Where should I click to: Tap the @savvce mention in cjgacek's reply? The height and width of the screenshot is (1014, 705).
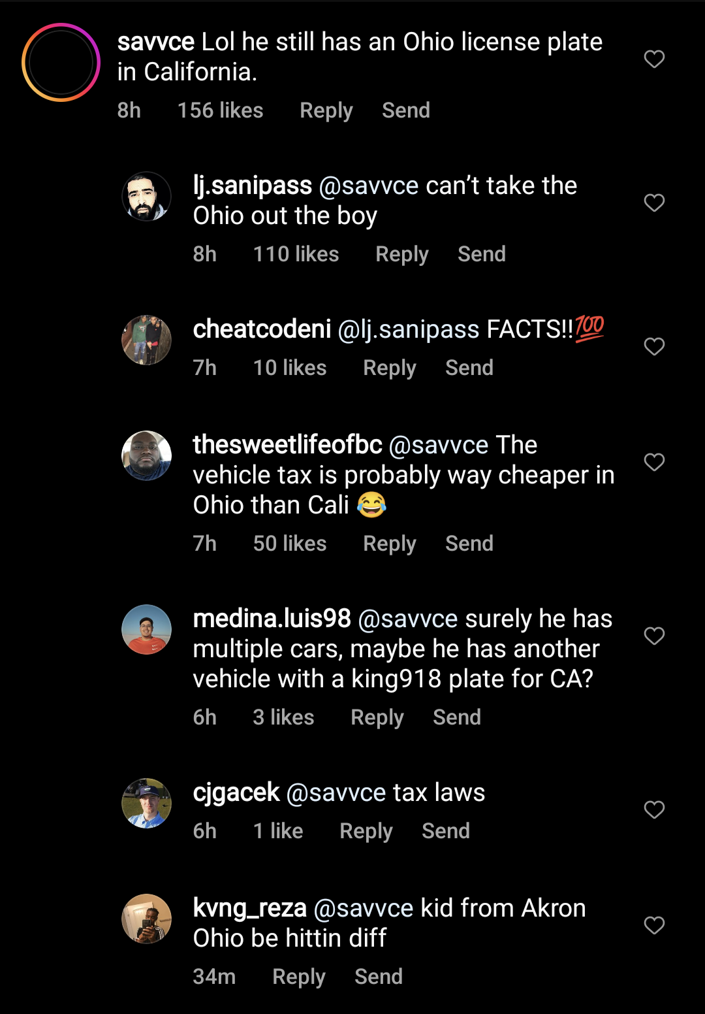pyautogui.click(x=336, y=793)
